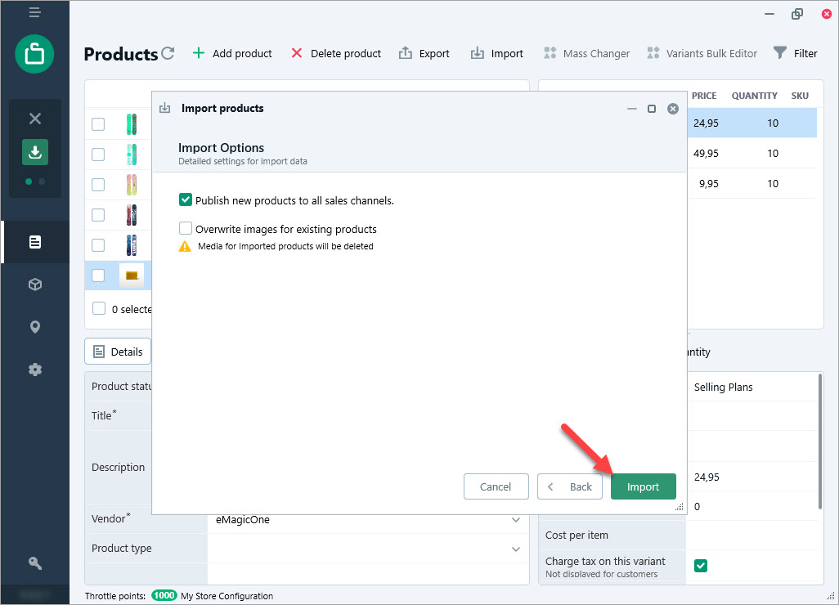The image size is (839, 605).
Task: Click the Import products dialog title icon
Action: click(165, 108)
